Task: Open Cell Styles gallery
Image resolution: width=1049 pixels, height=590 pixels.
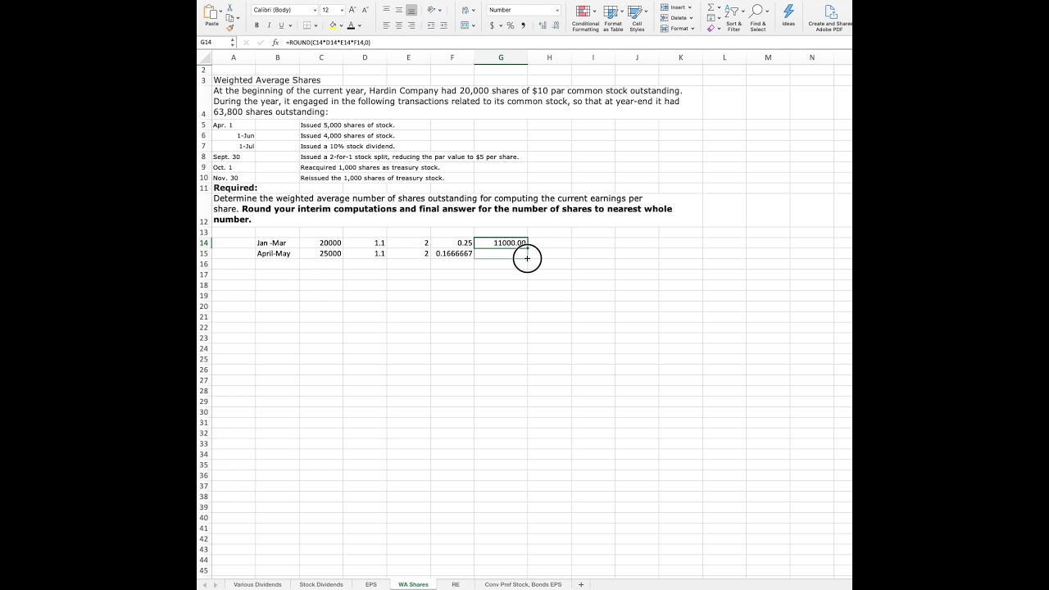Action: point(637,18)
